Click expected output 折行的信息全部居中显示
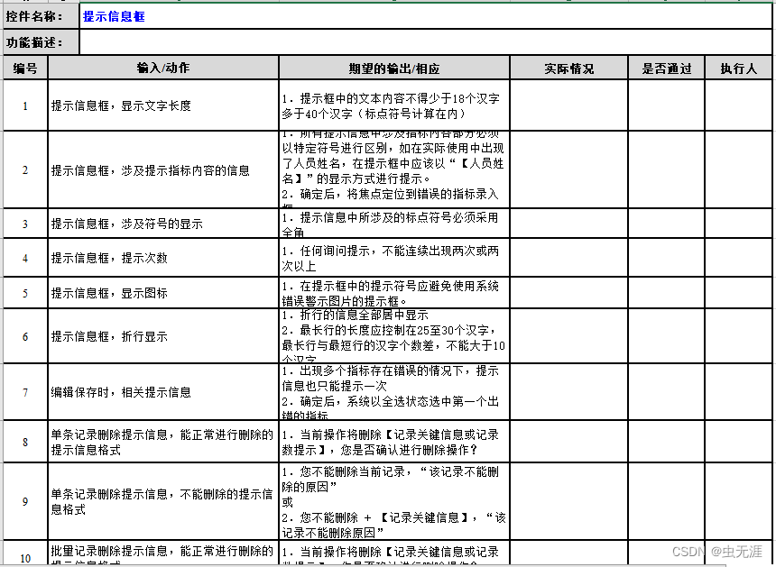 (x=394, y=336)
